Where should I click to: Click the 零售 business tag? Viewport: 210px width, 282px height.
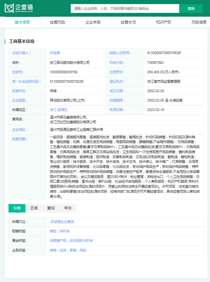pos(73,250)
